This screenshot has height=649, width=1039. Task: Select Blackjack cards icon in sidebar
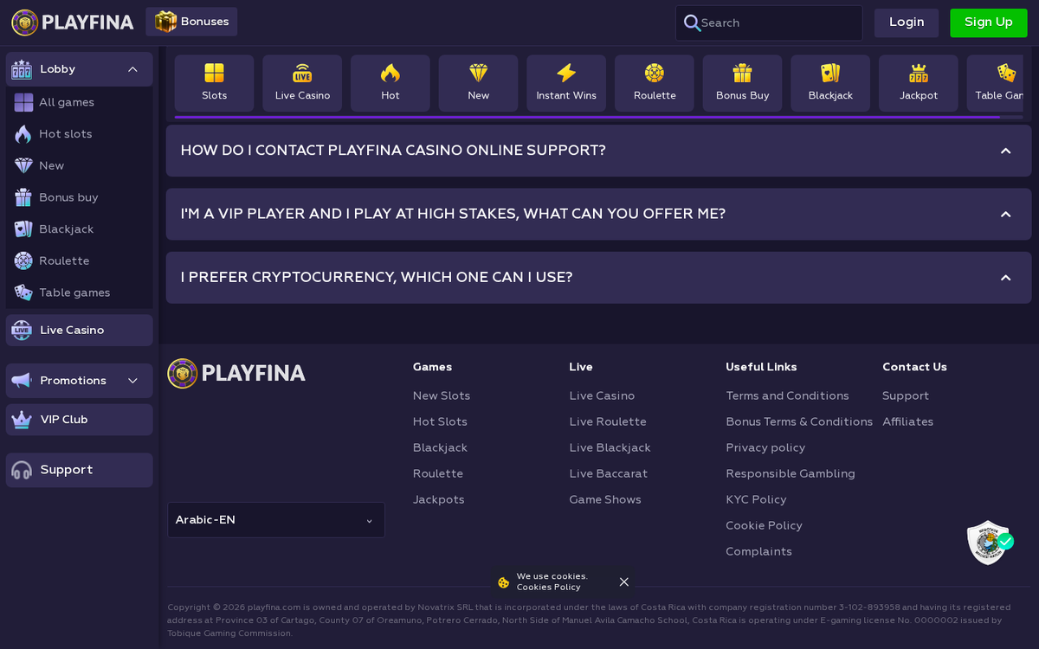[23, 229]
